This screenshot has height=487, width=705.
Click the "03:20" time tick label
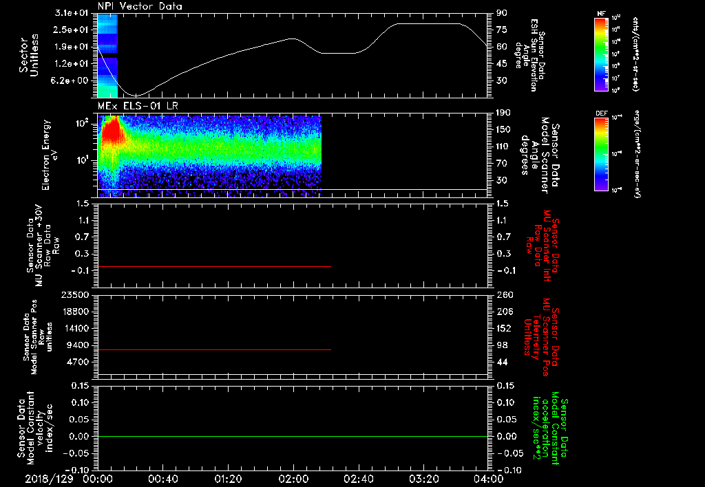(423, 479)
